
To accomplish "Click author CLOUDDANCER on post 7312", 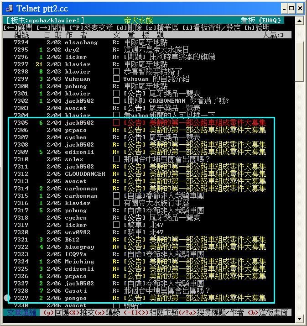I will click(x=85, y=174).
